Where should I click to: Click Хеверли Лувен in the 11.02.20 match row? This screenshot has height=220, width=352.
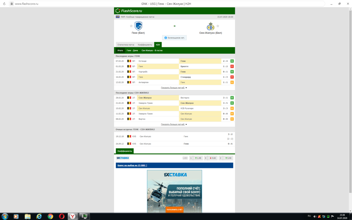click(x=145, y=114)
